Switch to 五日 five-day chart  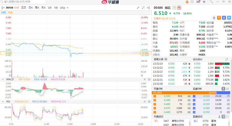coord(24,8)
